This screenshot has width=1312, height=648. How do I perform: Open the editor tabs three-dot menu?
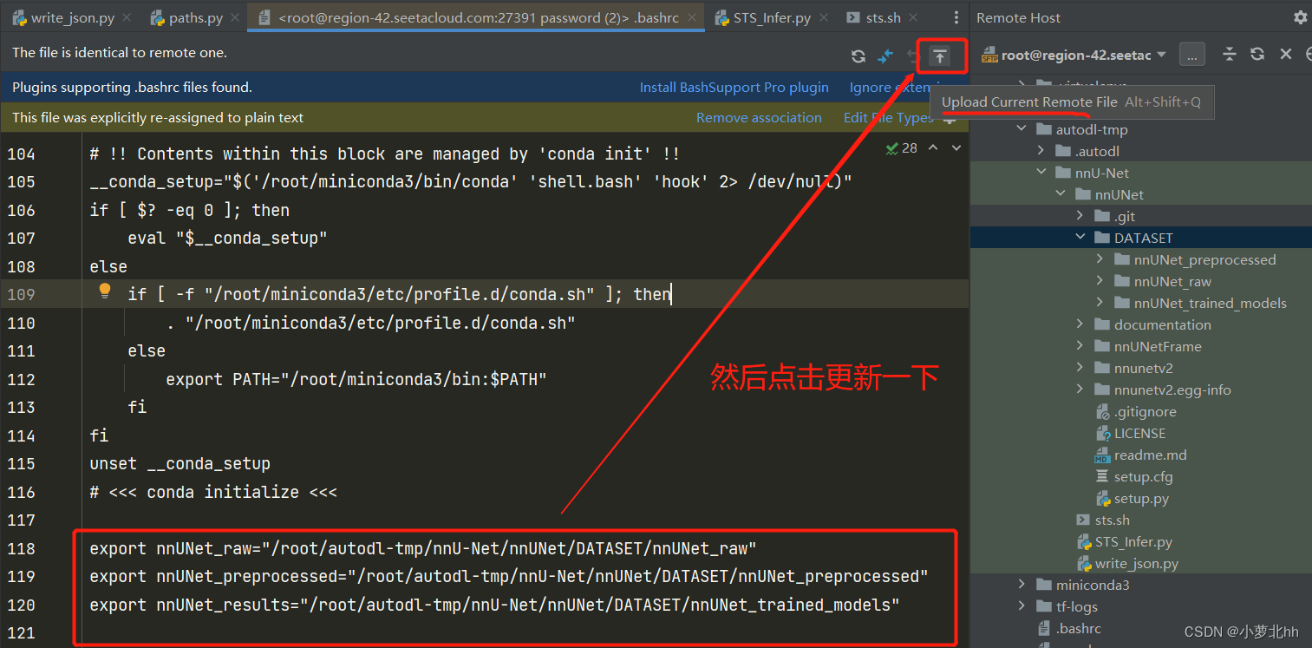click(956, 17)
